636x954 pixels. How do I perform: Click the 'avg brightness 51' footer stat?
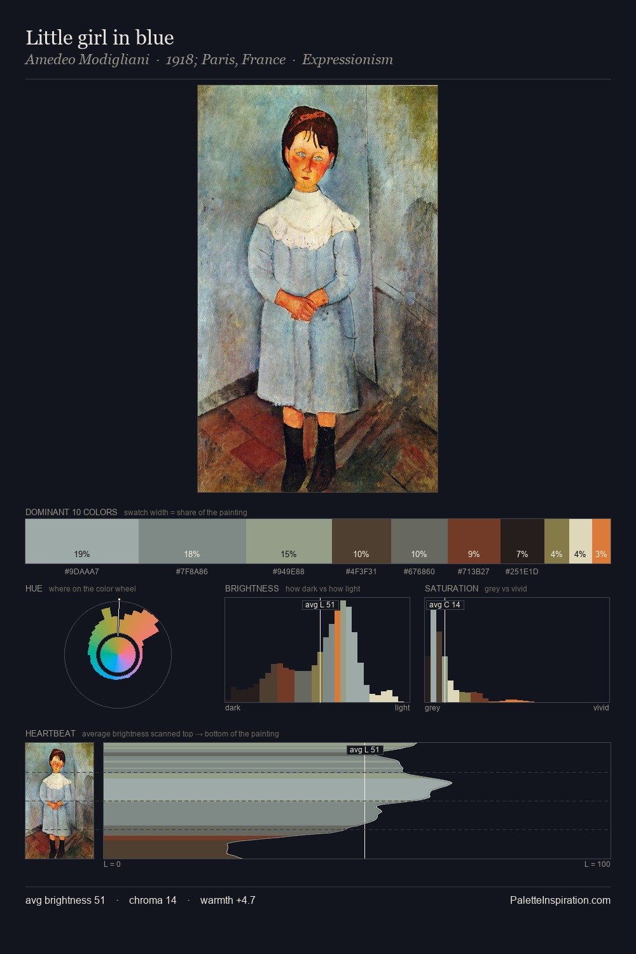click(66, 900)
